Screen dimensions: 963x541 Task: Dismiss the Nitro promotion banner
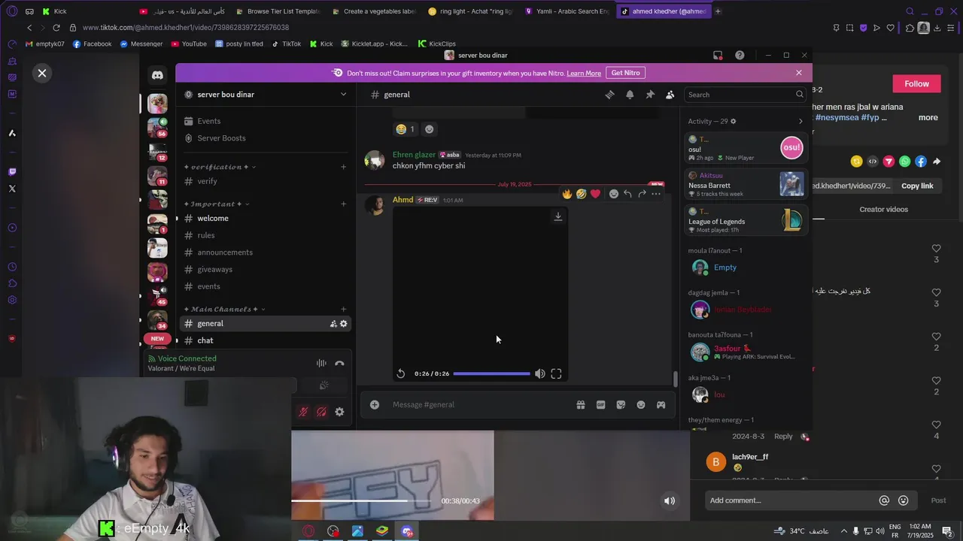click(x=798, y=73)
